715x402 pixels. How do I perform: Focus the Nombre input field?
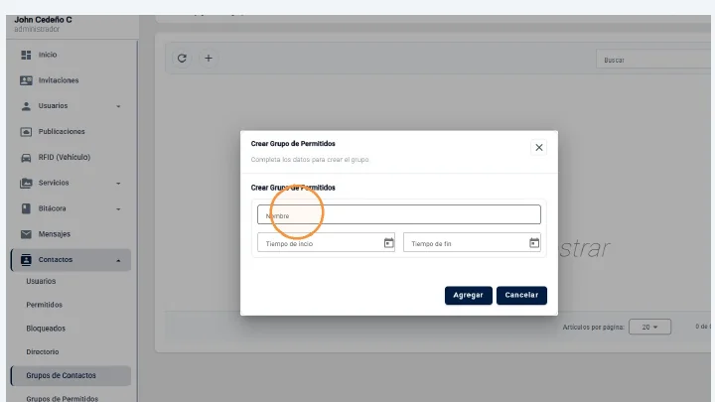point(399,214)
